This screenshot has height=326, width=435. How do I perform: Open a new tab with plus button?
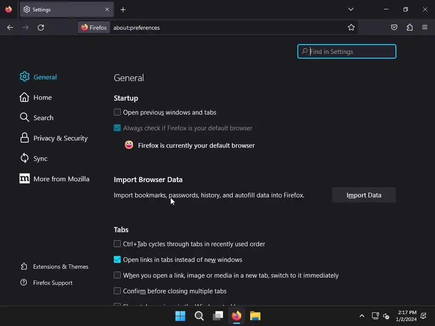click(123, 10)
